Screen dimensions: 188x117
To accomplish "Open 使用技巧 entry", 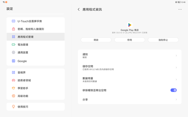I will [36, 107].
